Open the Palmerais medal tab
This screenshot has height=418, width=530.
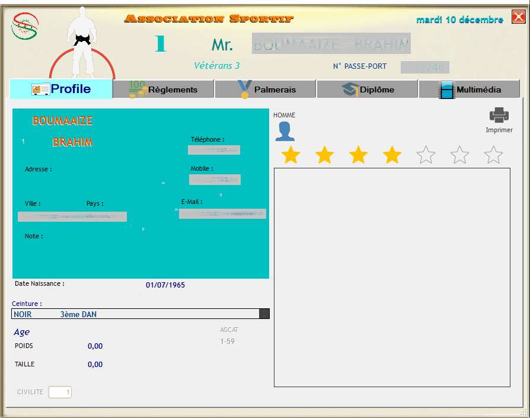(x=266, y=90)
